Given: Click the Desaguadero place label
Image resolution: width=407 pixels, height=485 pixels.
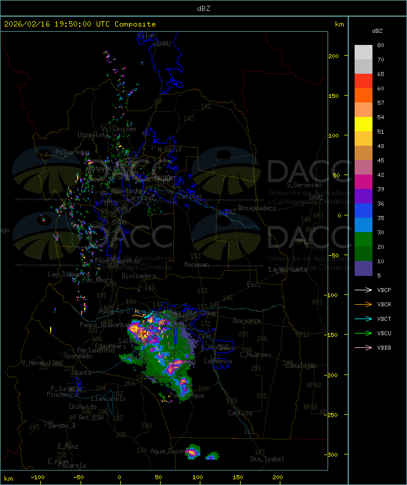Looking at the screenshot, I should (x=257, y=208).
